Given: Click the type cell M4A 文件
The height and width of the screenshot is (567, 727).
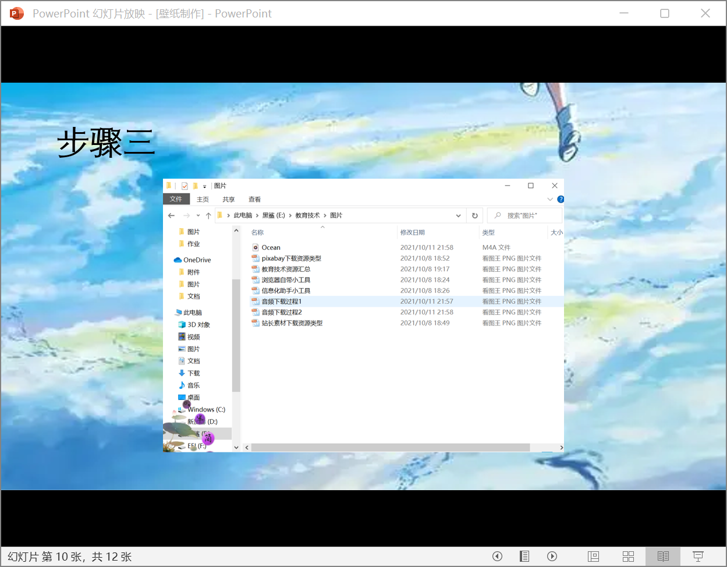Looking at the screenshot, I should 497,247.
